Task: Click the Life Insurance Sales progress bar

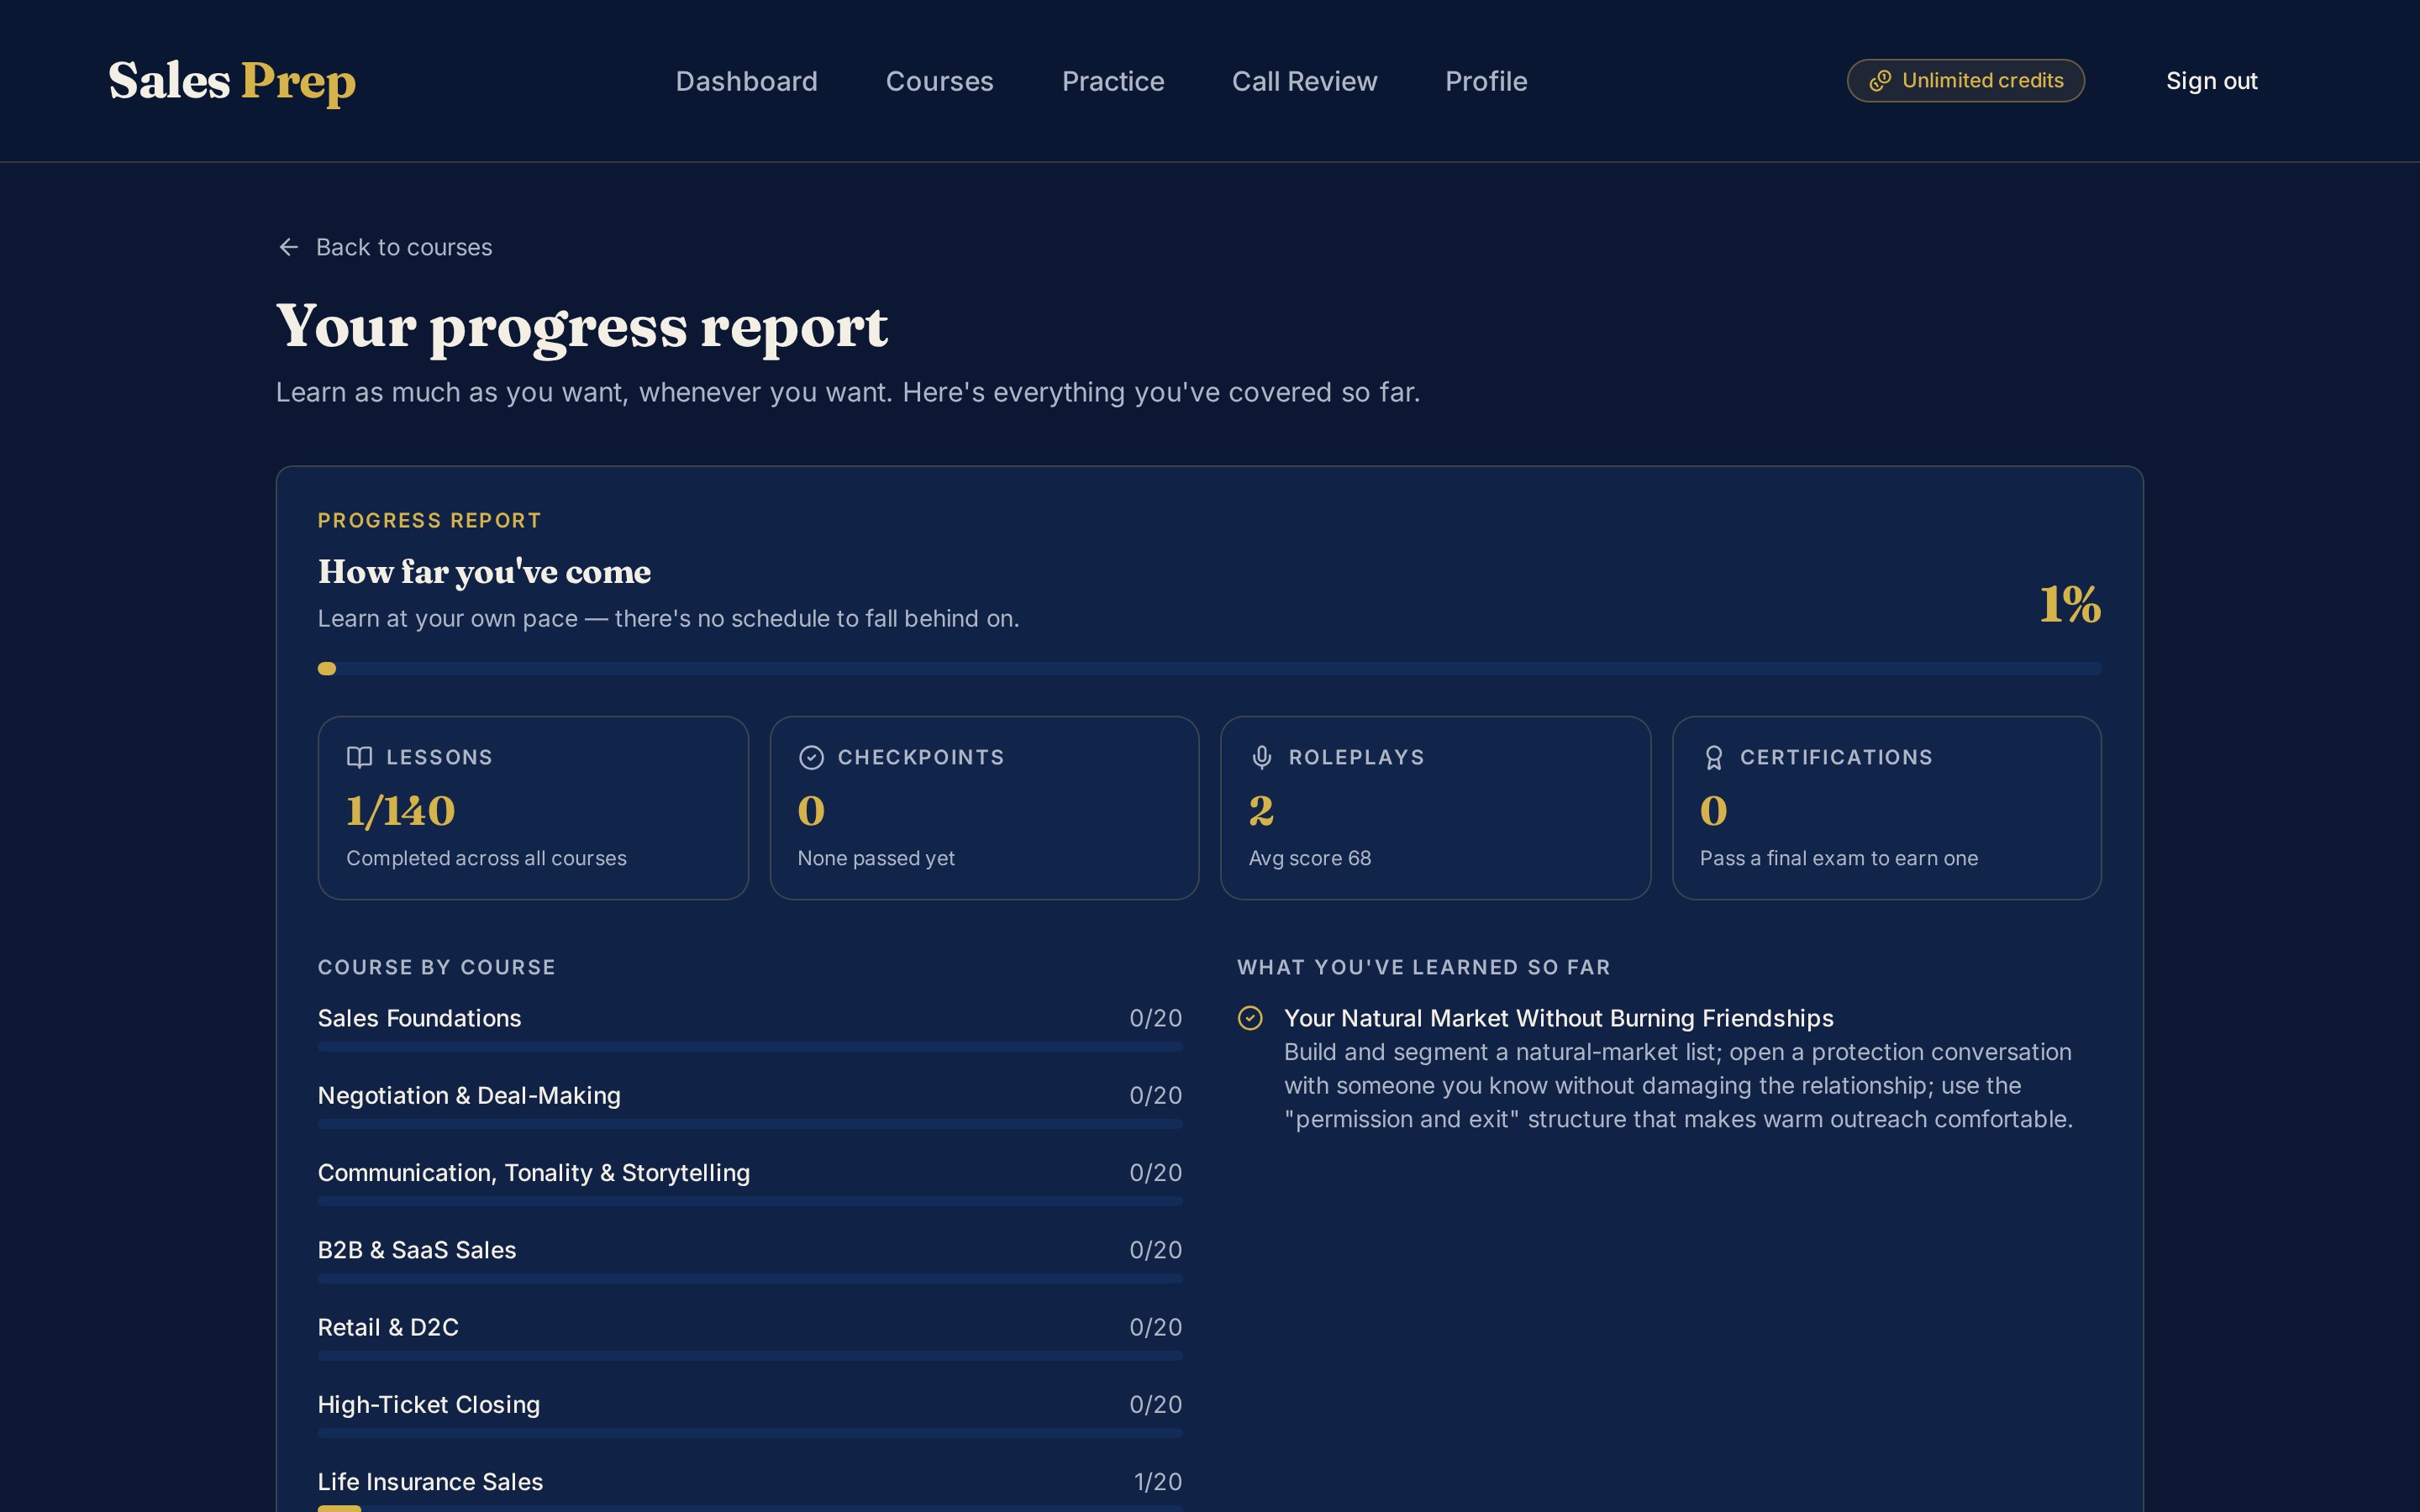Action: (750, 1508)
